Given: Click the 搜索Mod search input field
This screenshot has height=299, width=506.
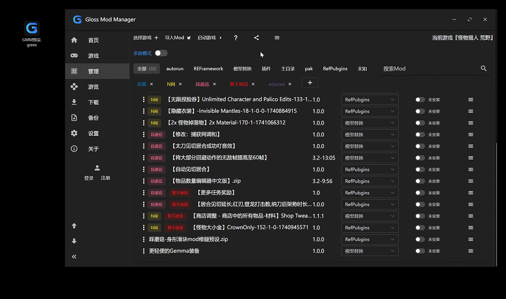Looking at the screenshot, I should click(429, 69).
